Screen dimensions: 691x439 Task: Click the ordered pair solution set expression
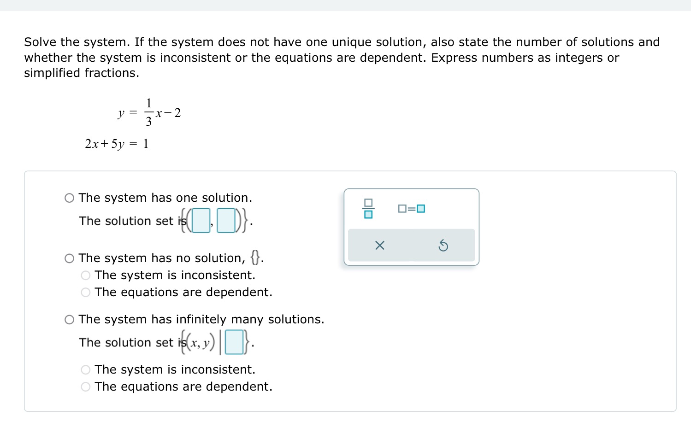(x=214, y=220)
